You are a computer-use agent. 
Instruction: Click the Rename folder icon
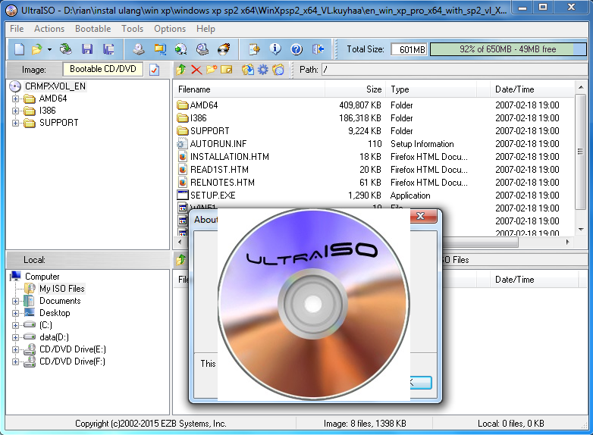pos(227,70)
